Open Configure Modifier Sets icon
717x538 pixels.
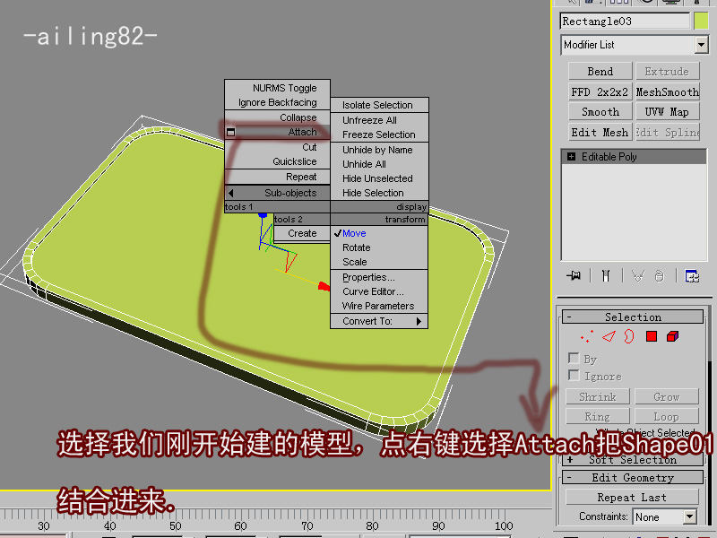[691, 276]
